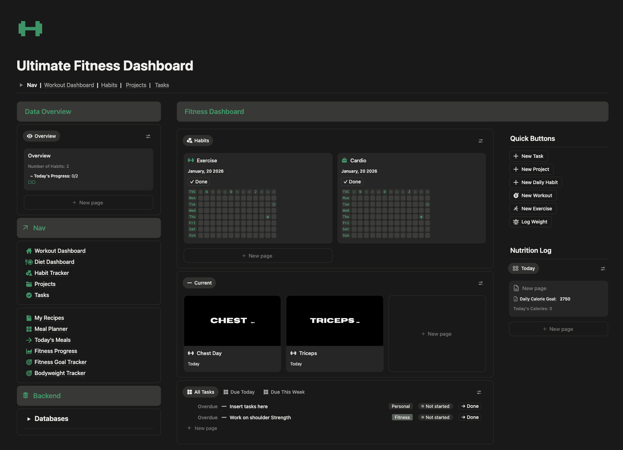Click the Fitness Progress chart icon
The height and width of the screenshot is (450, 623).
(29, 351)
